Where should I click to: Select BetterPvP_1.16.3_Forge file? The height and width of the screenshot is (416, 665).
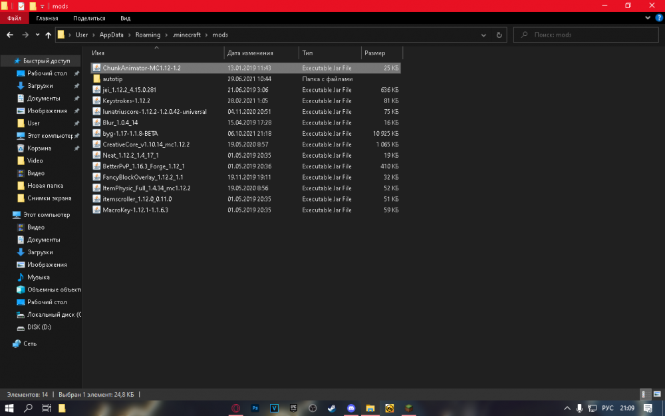pyautogui.click(x=245, y=166)
